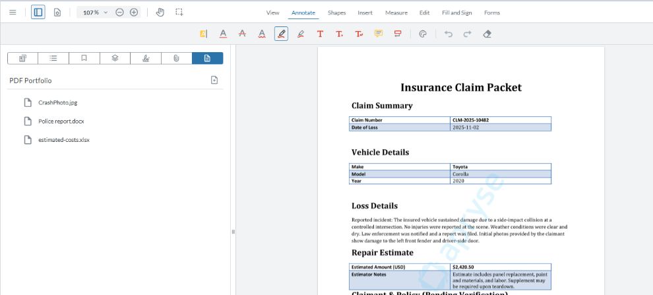Click the Corolla model cell
This screenshot has height=295, width=653.
click(501, 174)
